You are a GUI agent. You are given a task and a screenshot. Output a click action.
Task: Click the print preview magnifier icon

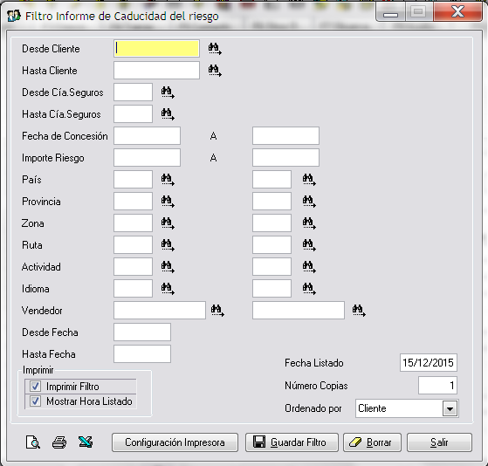[32, 442]
